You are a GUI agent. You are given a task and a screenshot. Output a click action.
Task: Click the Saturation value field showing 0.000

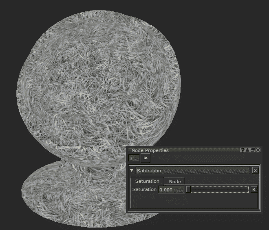[171, 190]
